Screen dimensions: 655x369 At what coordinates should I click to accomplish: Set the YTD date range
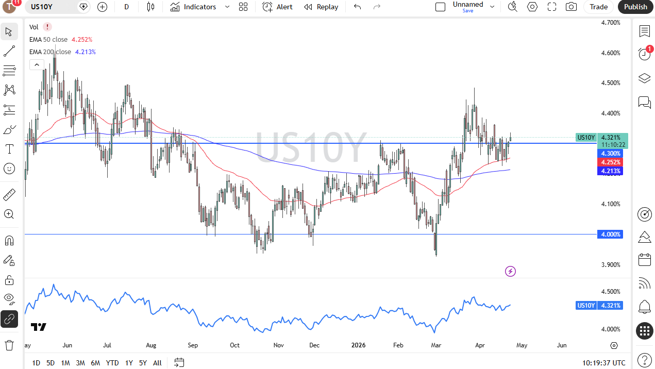pos(112,363)
